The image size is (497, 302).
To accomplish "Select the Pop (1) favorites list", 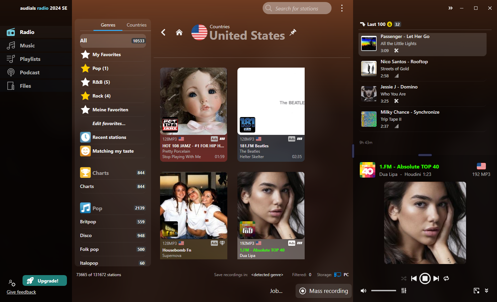I will click(113, 68).
